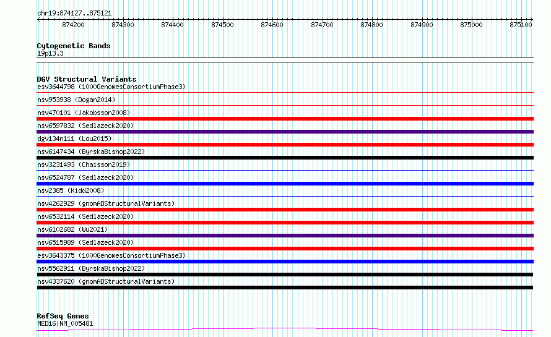Click the 874800 ruler position
The height and width of the screenshot is (337, 551).
click(372, 25)
